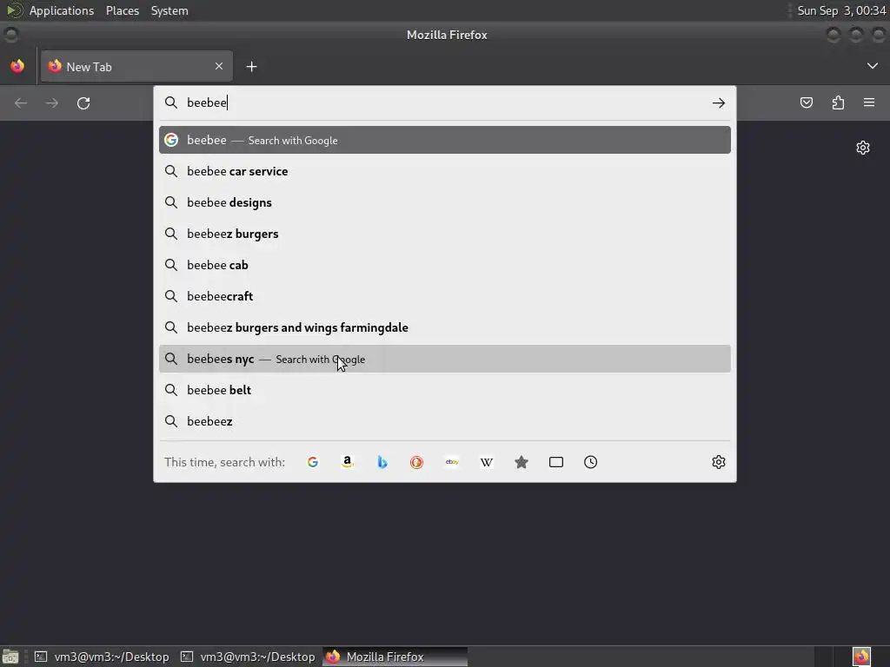The width and height of the screenshot is (890, 667).
Task: Search this time with eBay
Action: (x=452, y=462)
